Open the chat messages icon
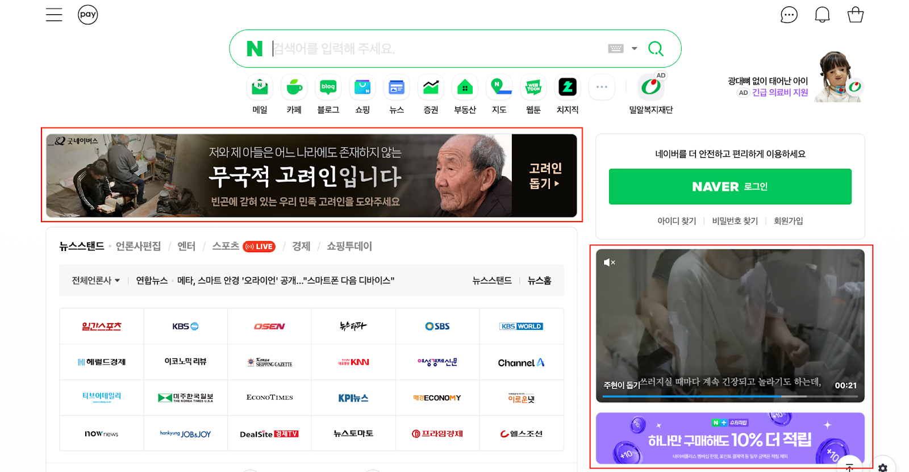909x472 pixels. point(789,15)
